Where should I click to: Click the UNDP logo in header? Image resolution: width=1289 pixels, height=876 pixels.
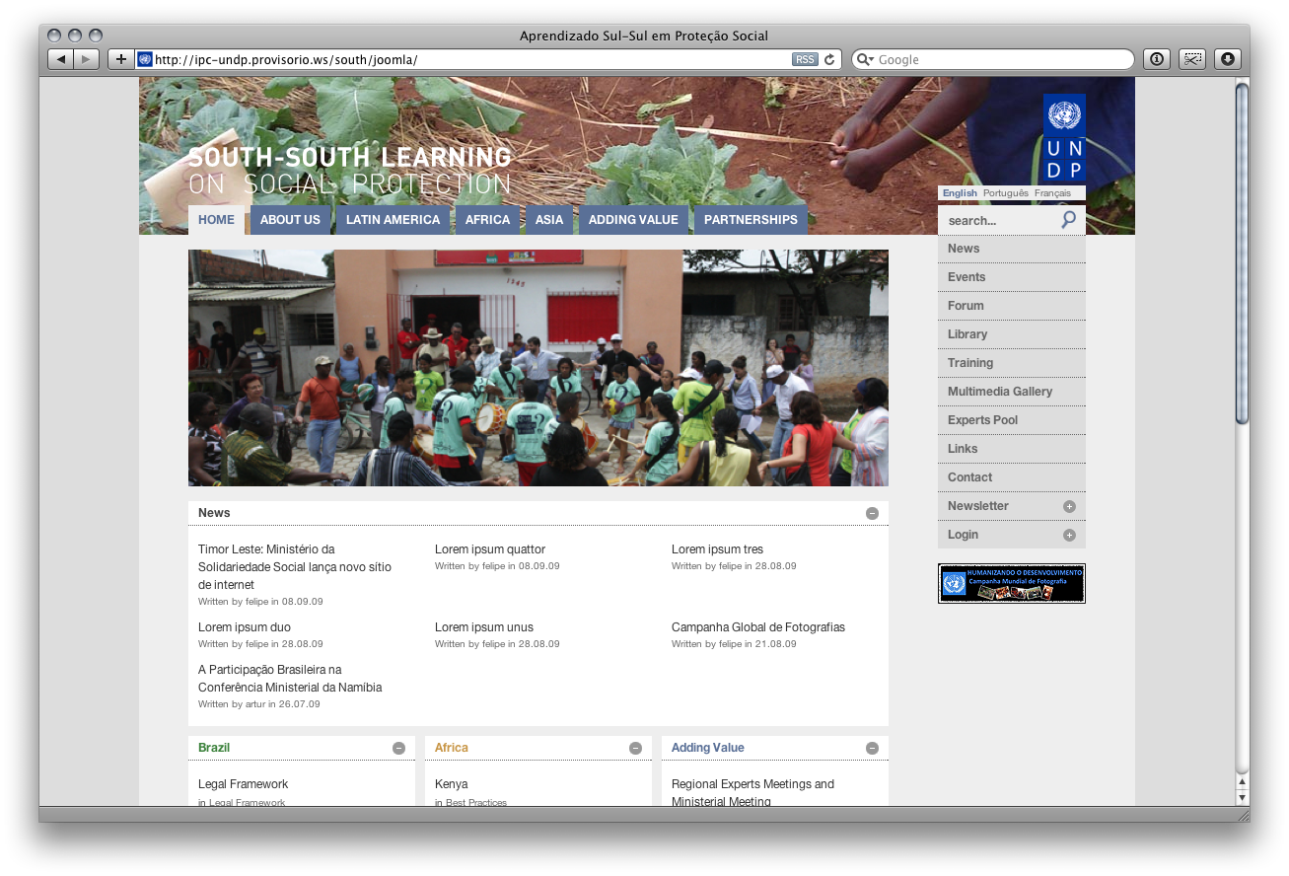[x=1064, y=139]
